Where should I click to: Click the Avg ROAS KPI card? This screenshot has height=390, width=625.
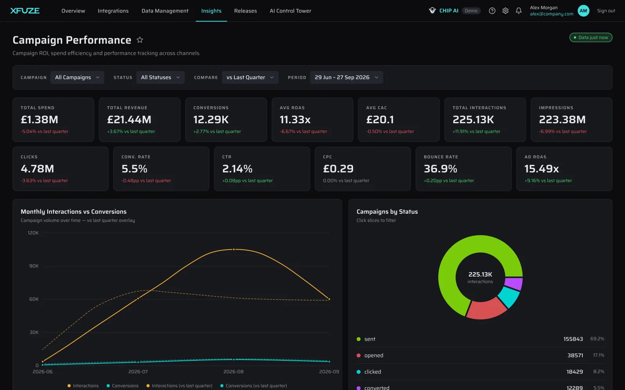[x=312, y=119]
